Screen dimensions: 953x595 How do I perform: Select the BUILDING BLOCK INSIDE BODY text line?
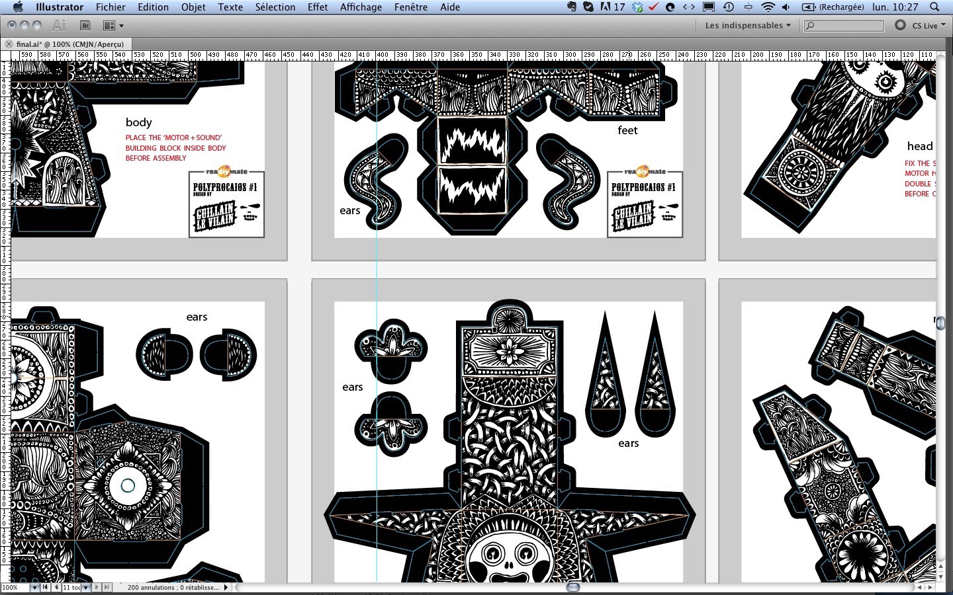pyautogui.click(x=176, y=148)
